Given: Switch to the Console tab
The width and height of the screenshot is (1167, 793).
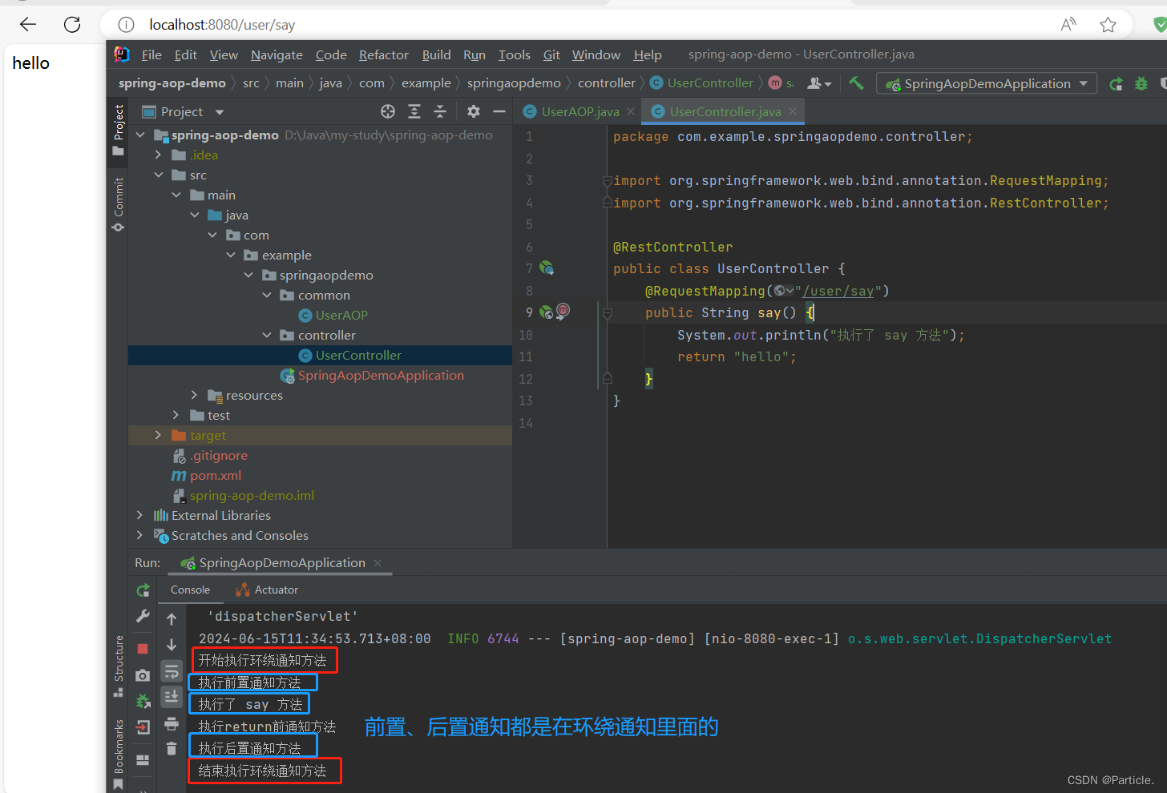Looking at the screenshot, I should click(x=190, y=590).
